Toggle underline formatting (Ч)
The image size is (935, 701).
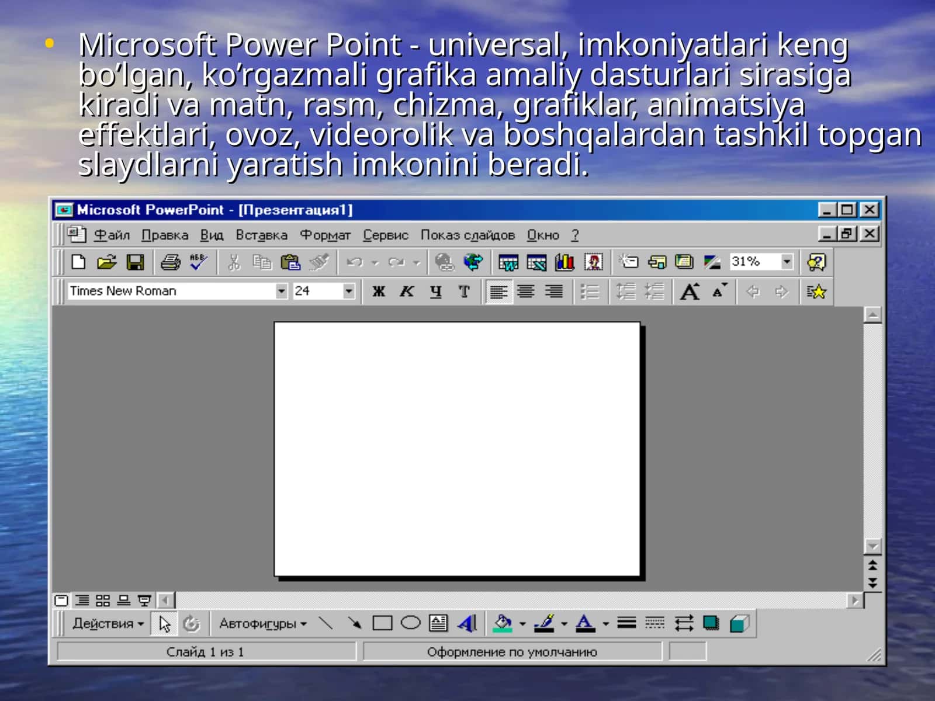pyautogui.click(x=435, y=291)
